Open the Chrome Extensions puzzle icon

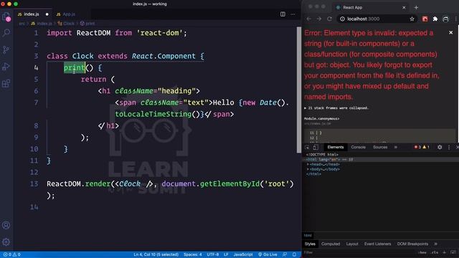[435, 19]
